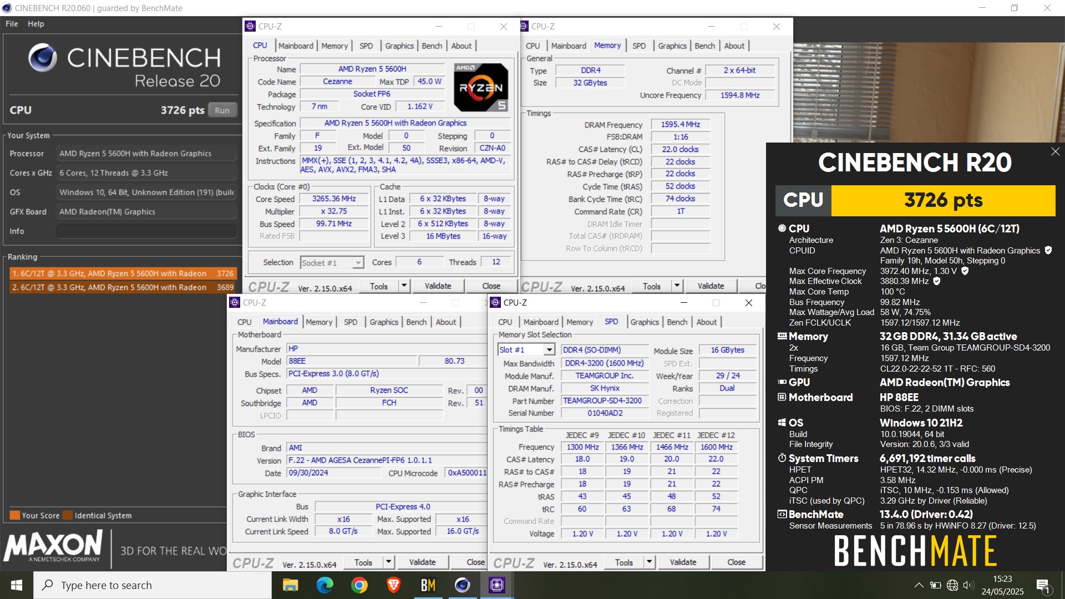
Task: Click the verified shield beside CPUID
Action: [1048, 250]
